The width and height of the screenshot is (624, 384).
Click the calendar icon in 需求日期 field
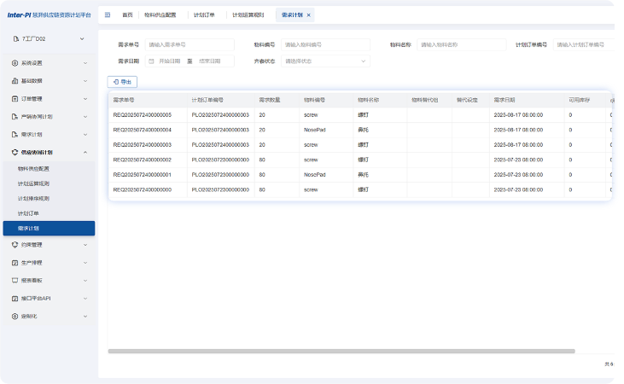150,61
